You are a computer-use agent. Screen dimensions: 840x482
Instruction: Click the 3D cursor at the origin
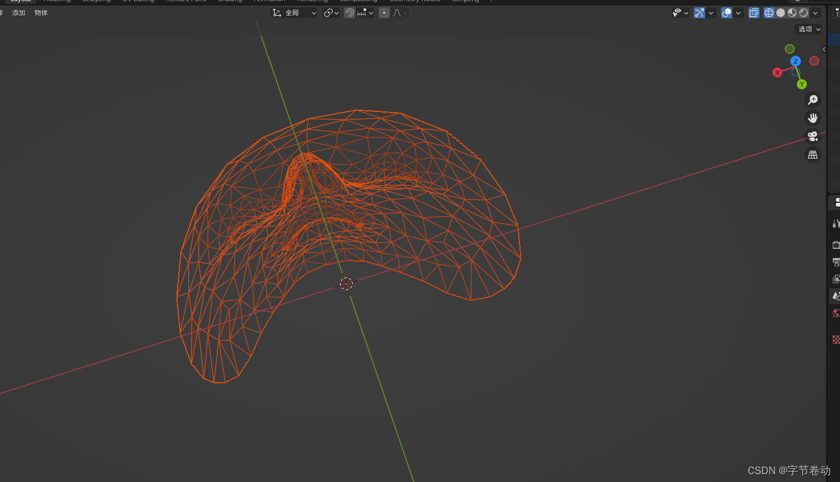347,284
